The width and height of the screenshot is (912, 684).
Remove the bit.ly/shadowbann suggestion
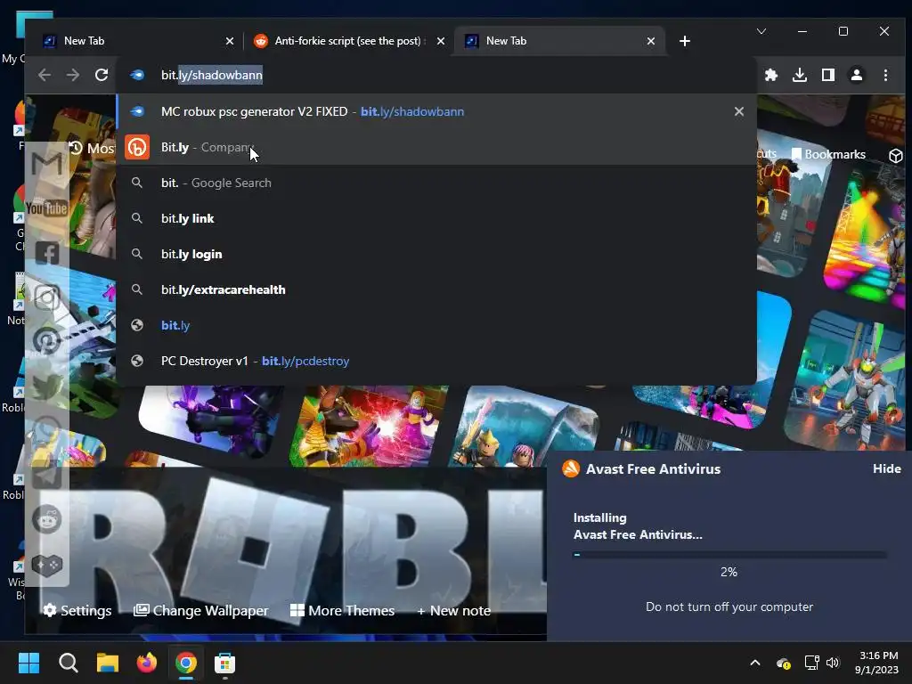click(x=738, y=111)
